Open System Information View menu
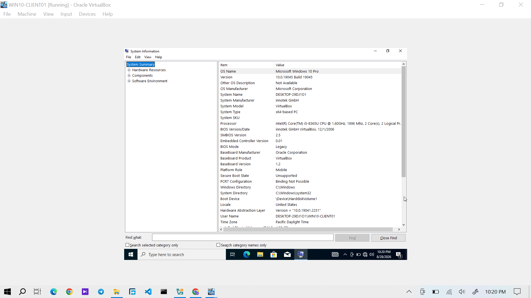The image size is (531, 298). pyautogui.click(x=148, y=57)
